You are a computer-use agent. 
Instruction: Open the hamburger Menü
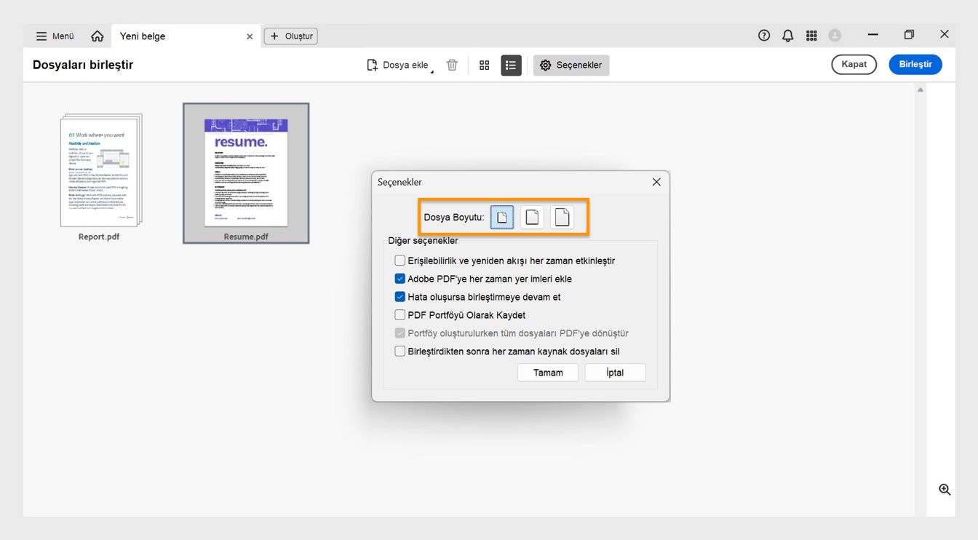pyautogui.click(x=55, y=36)
